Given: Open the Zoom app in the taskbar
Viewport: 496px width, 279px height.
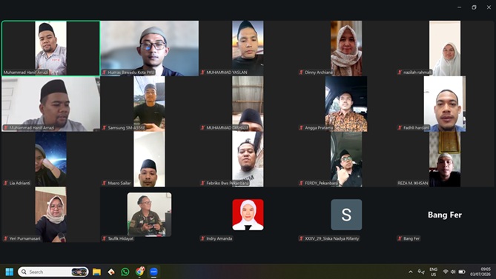Looking at the screenshot, I should [153, 272].
